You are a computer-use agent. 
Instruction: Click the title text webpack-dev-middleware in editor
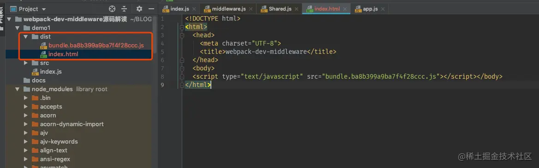[x=266, y=52]
